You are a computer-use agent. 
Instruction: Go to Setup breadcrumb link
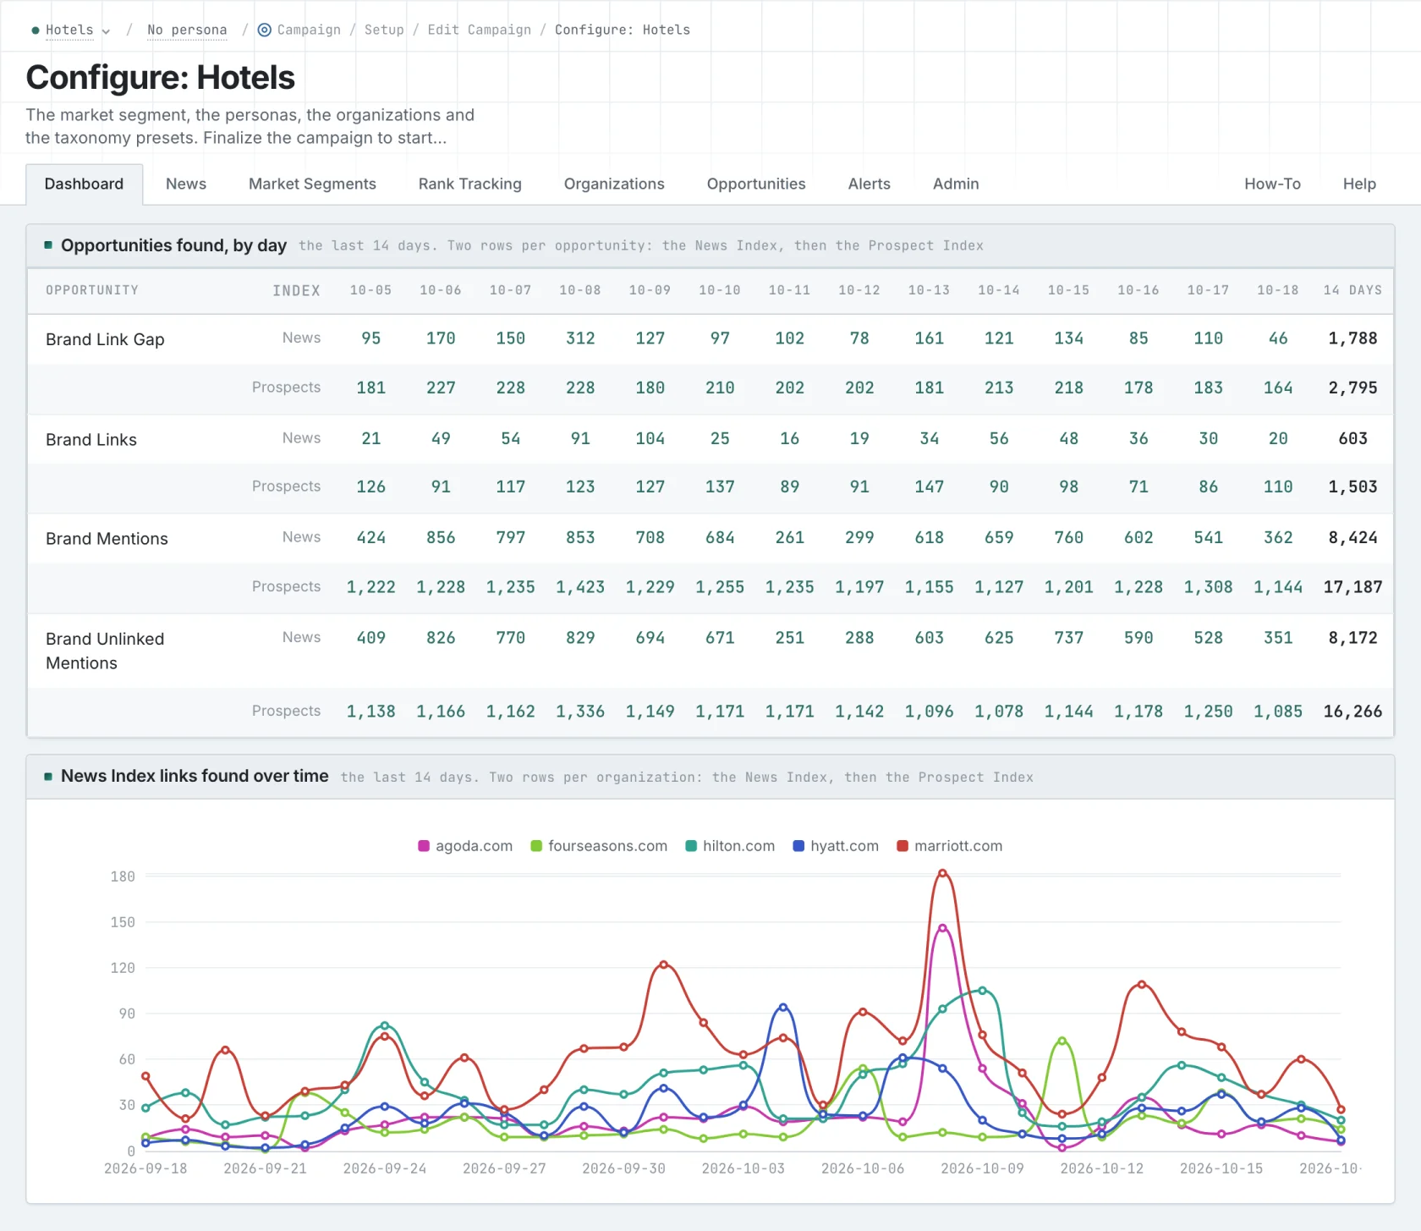[384, 30]
